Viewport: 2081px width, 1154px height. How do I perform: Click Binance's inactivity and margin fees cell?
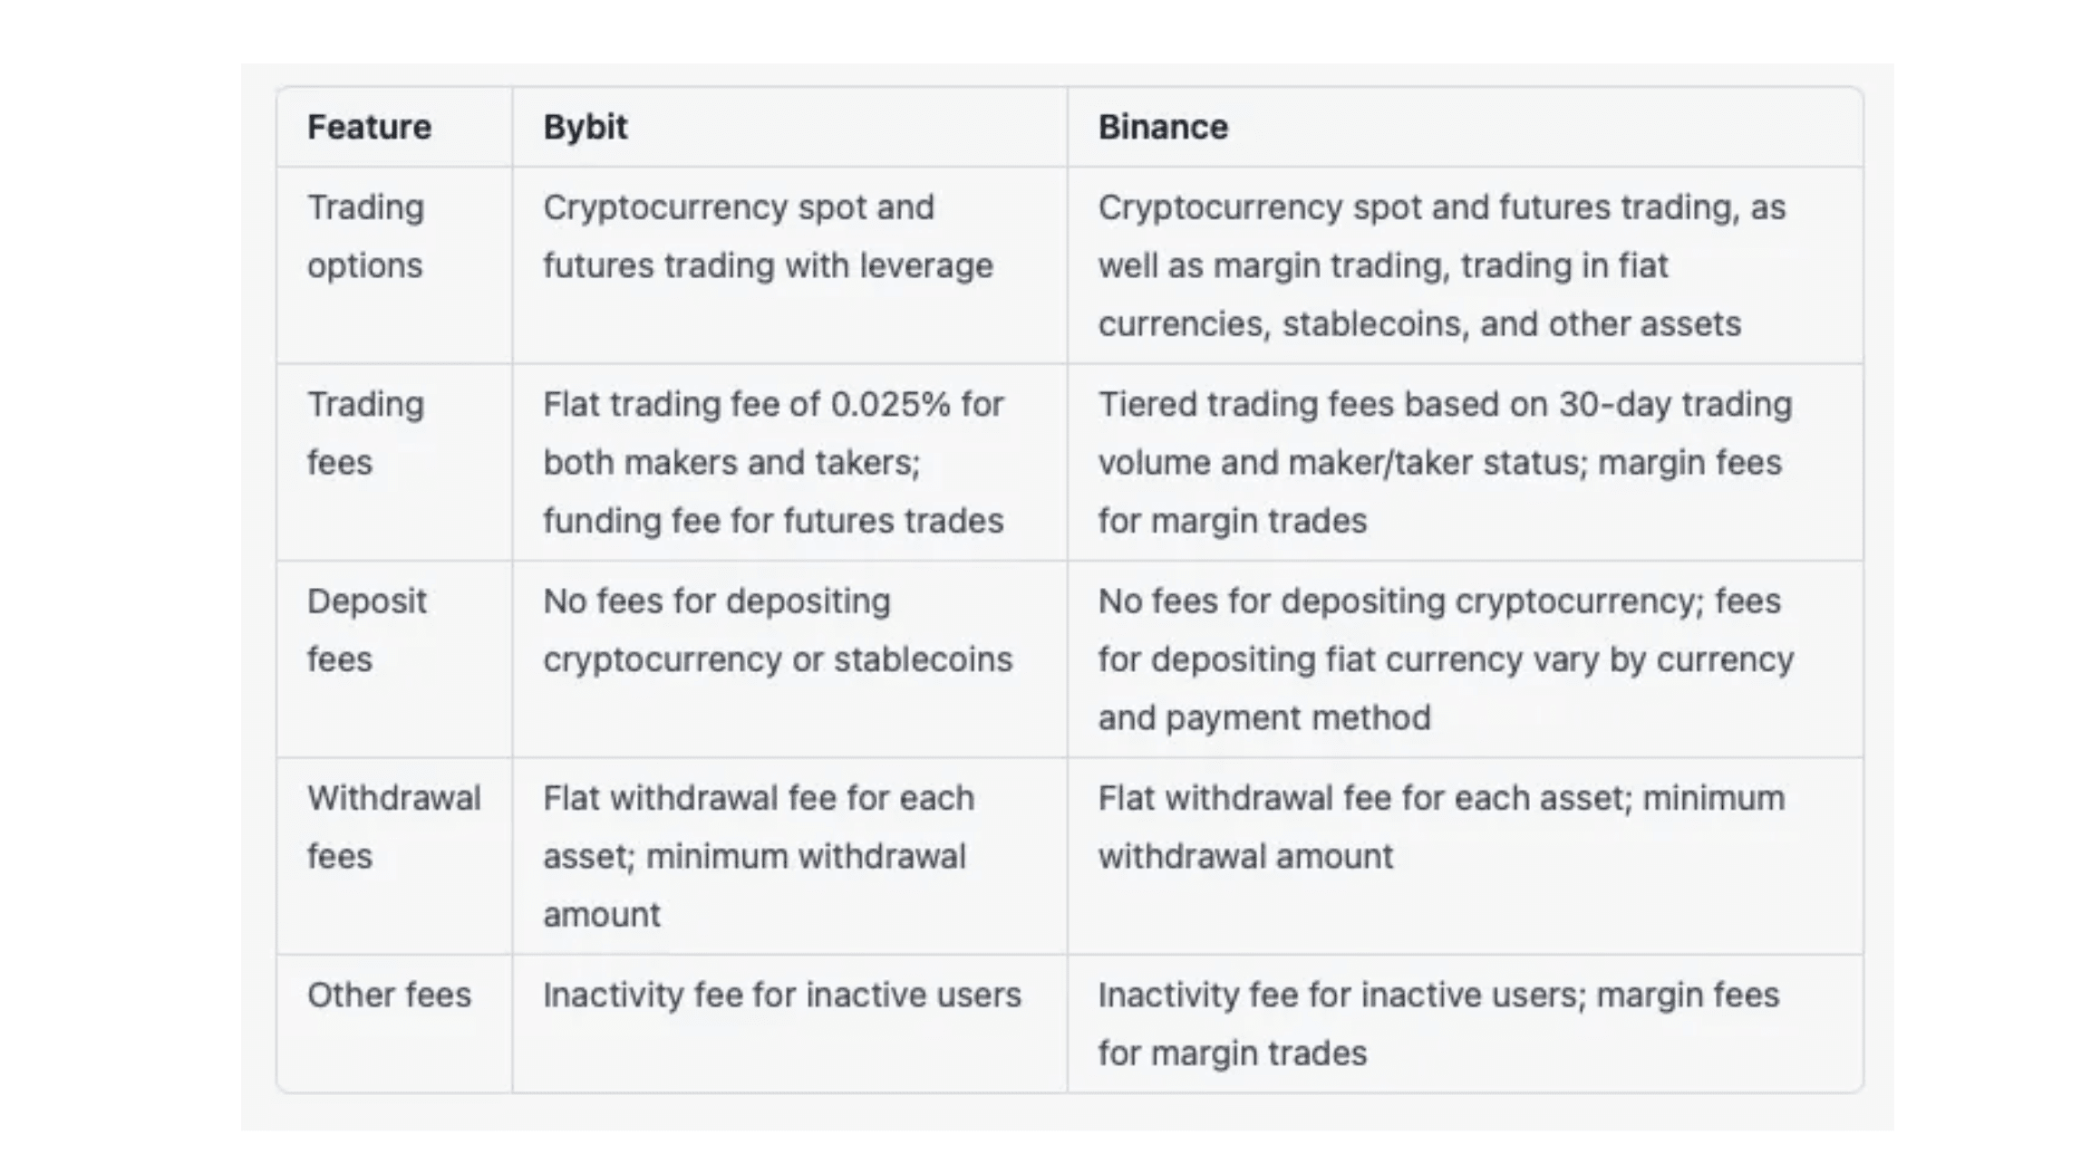click(1438, 1024)
